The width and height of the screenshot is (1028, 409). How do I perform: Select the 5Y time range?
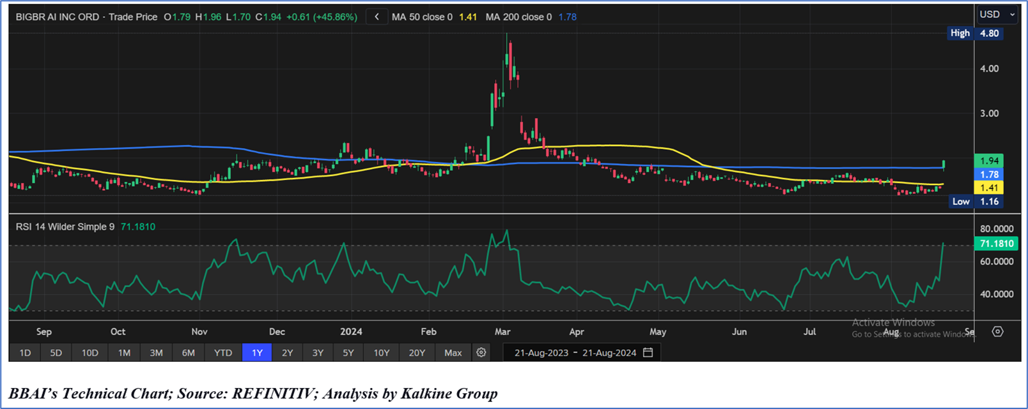pyautogui.click(x=348, y=352)
